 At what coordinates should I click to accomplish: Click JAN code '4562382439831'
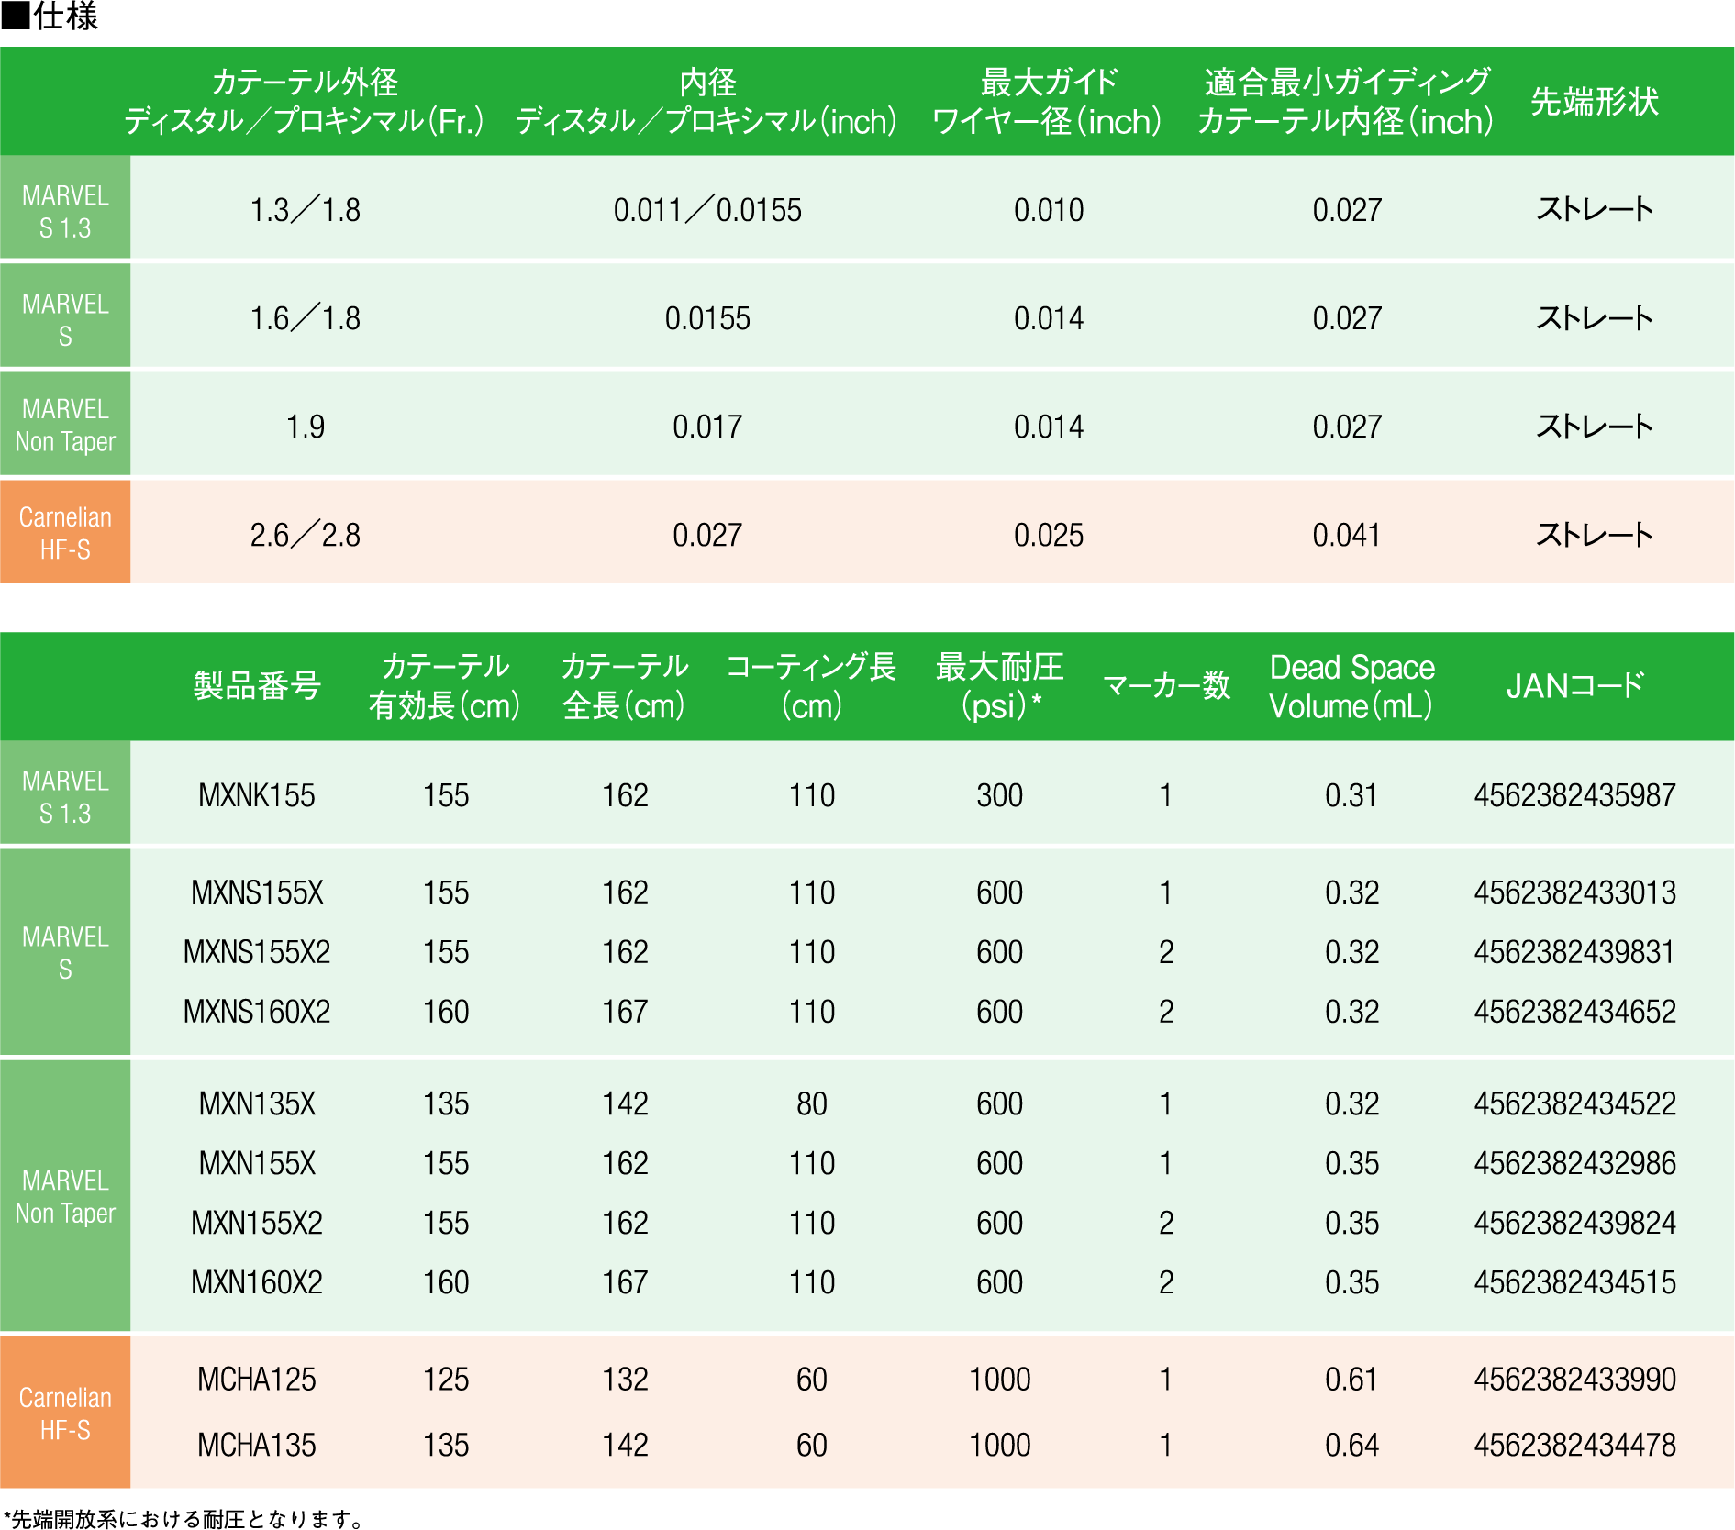[x=1575, y=952]
